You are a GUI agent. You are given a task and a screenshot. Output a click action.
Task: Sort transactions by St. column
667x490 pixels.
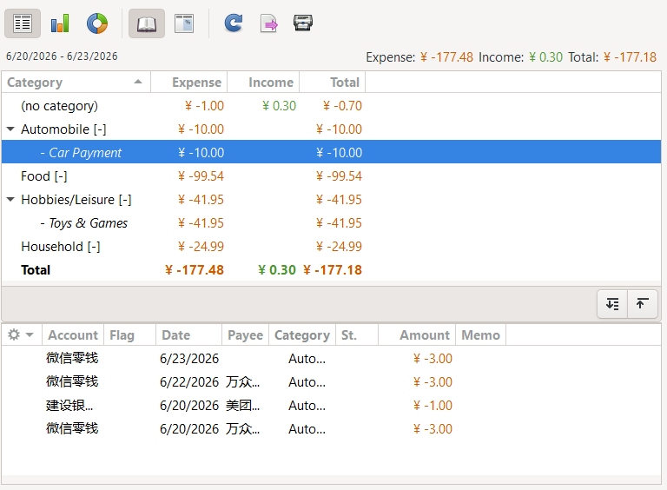pyautogui.click(x=357, y=335)
